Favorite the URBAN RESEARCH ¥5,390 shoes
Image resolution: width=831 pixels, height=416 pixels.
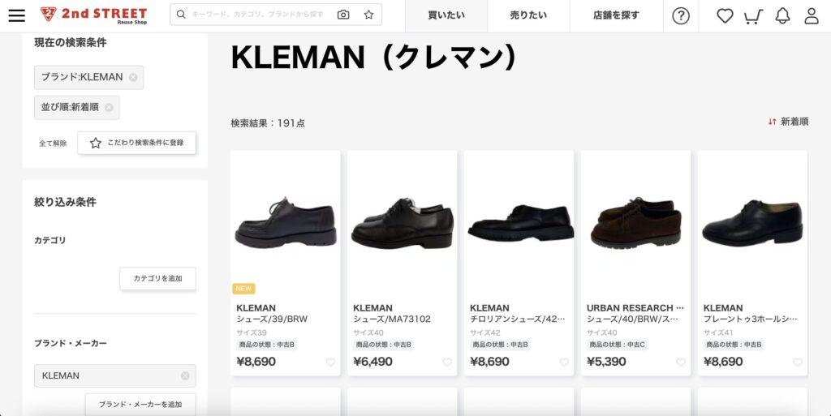click(x=681, y=362)
